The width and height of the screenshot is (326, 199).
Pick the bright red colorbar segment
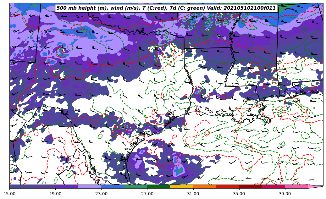pos(228,186)
